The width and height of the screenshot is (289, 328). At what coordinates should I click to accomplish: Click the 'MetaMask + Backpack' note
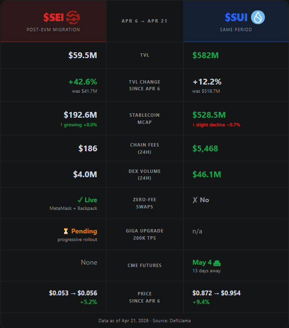[x=73, y=208]
